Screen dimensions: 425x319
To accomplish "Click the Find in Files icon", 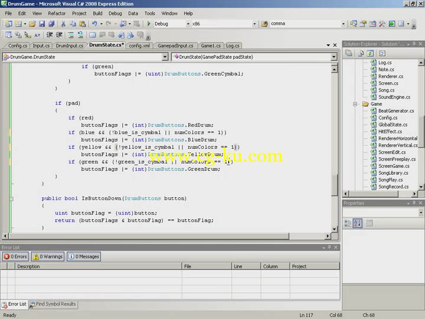I will click(x=264, y=24).
